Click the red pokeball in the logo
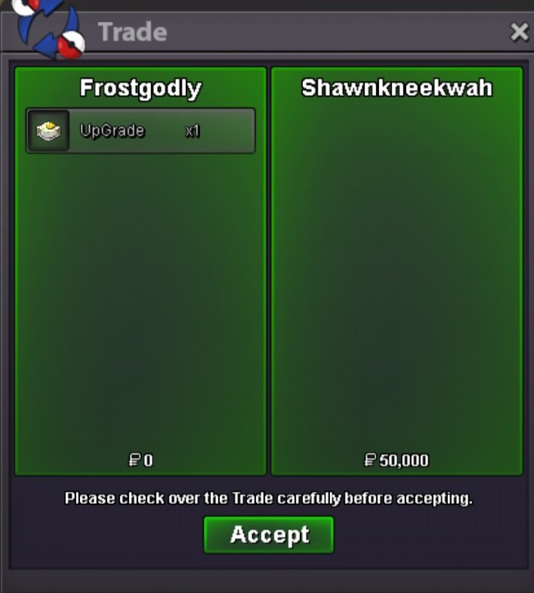The width and height of the screenshot is (534, 593). click(x=71, y=45)
